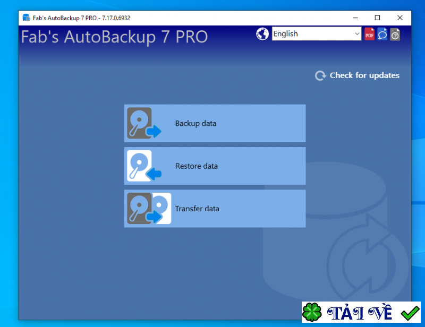Image resolution: width=425 pixels, height=327 pixels.
Task: Click the green clover icon
Action: pos(312,312)
